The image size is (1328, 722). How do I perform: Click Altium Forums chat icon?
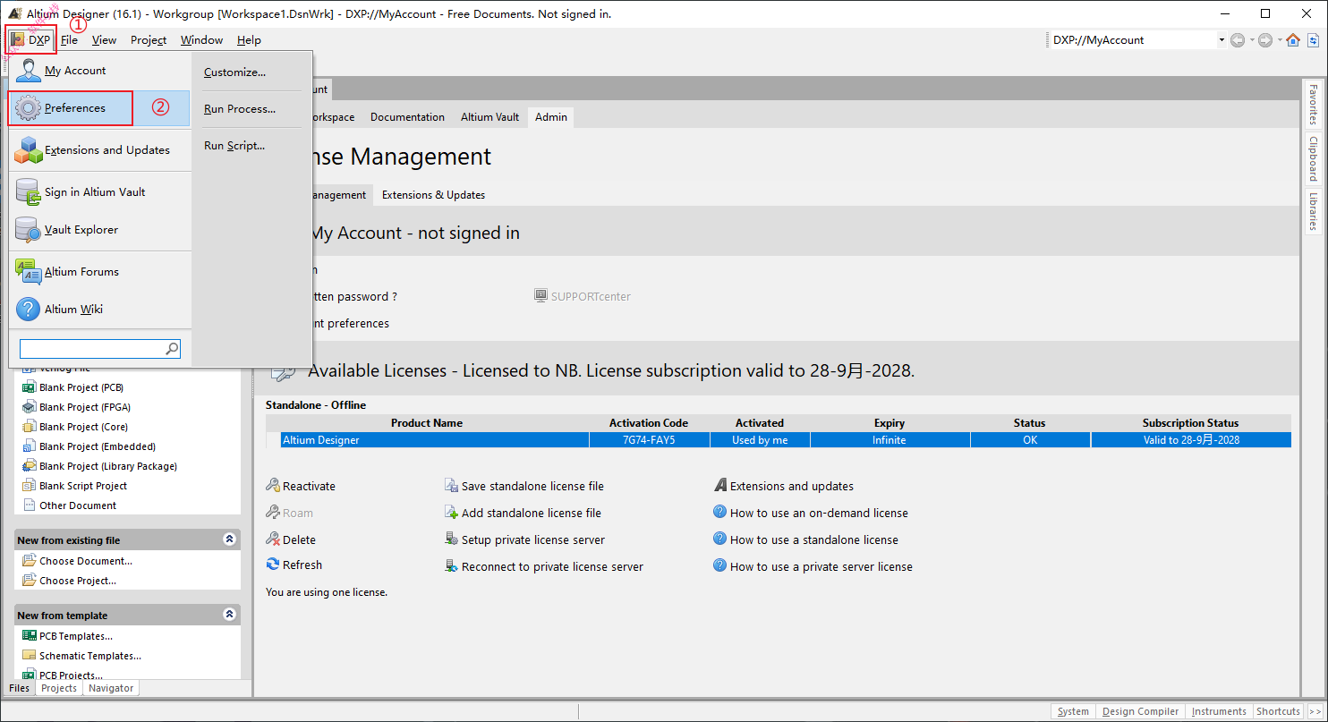(28, 272)
